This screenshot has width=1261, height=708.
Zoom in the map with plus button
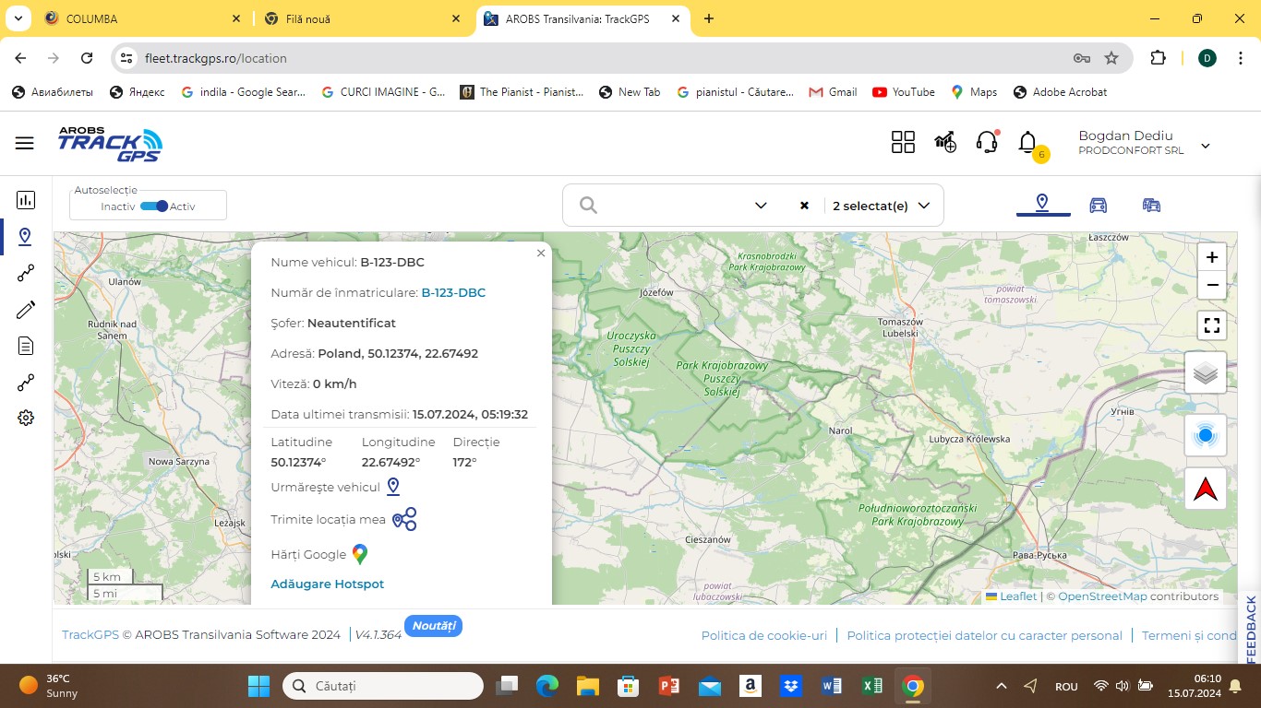coord(1212,257)
